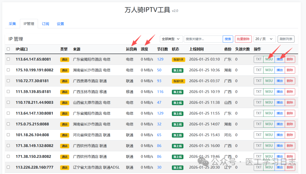306x174 pixels.
Task: Select the checkbox for IP 175.10.199.191:8082
Action: click(x=8, y=70)
